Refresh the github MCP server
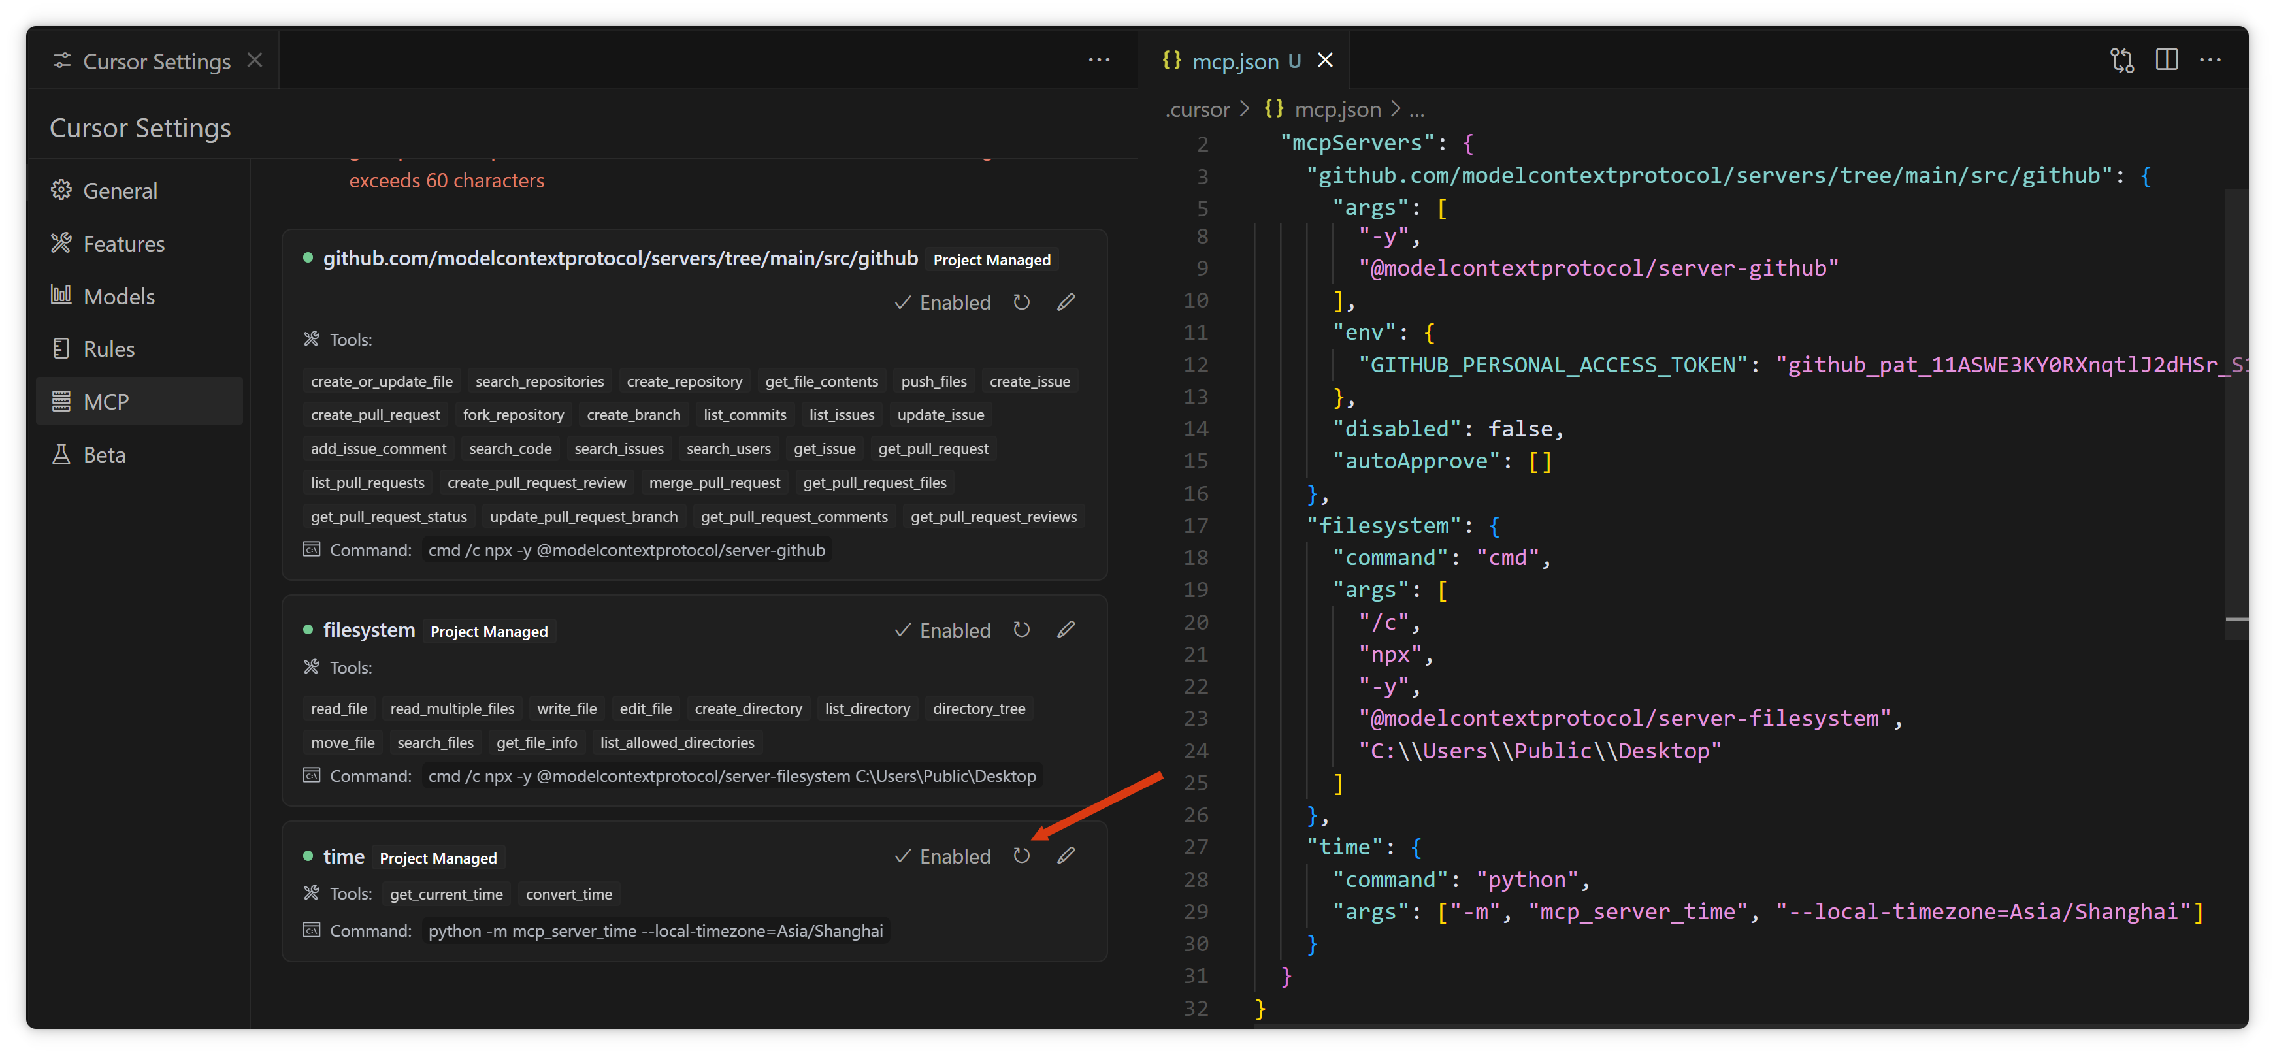 point(1022,302)
